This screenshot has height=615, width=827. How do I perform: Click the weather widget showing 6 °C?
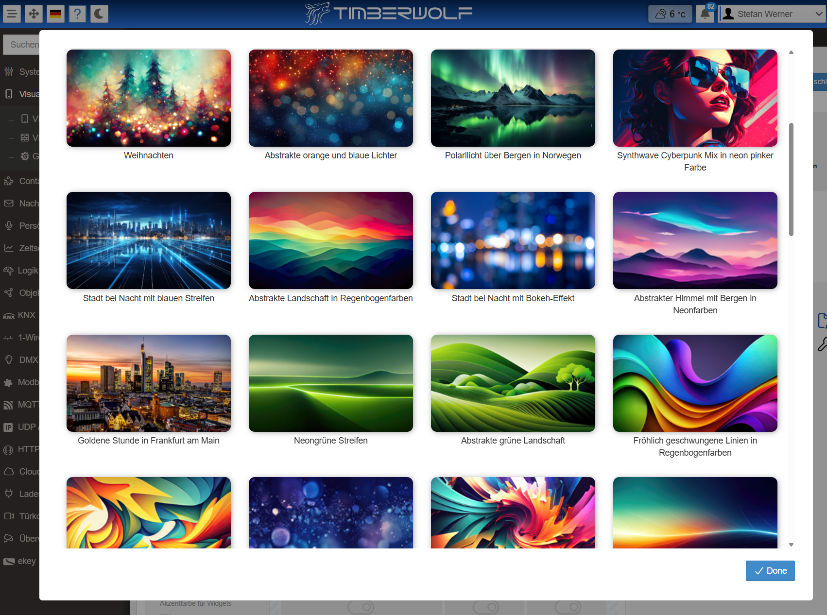coord(670,14)
